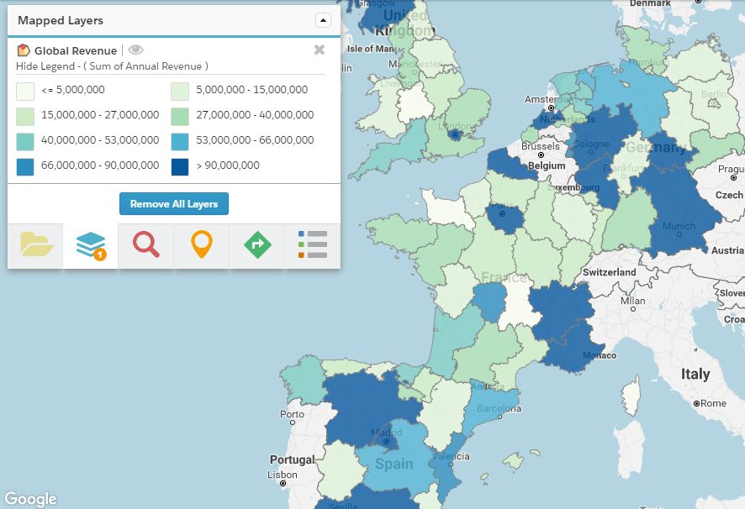Open the green routing directions tool
The image size is (745, 509).
(x=257, y=244)
